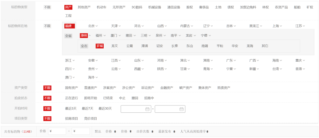Expand the 四川 region dropdown
The image size is (319, 138).
pos(70,69)
